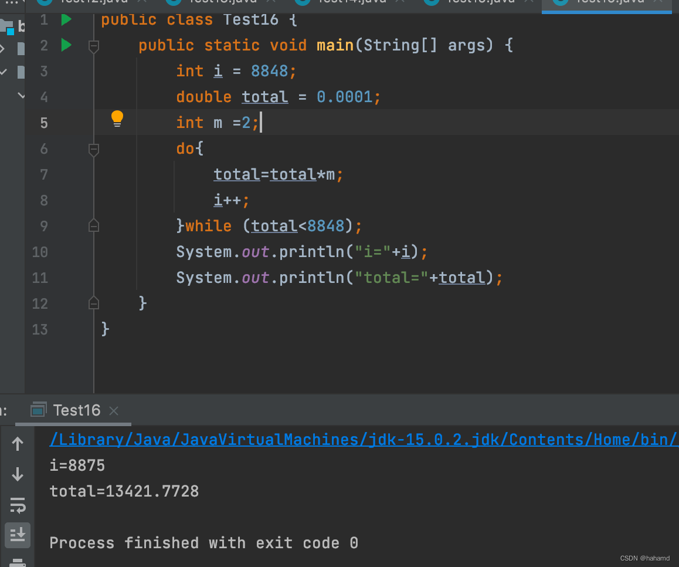Click the print icon in the console toolbar
This screenshot has width=679, height=567.
(18, 563)
